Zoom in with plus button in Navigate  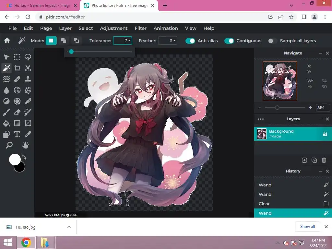(x=310, y=108)
